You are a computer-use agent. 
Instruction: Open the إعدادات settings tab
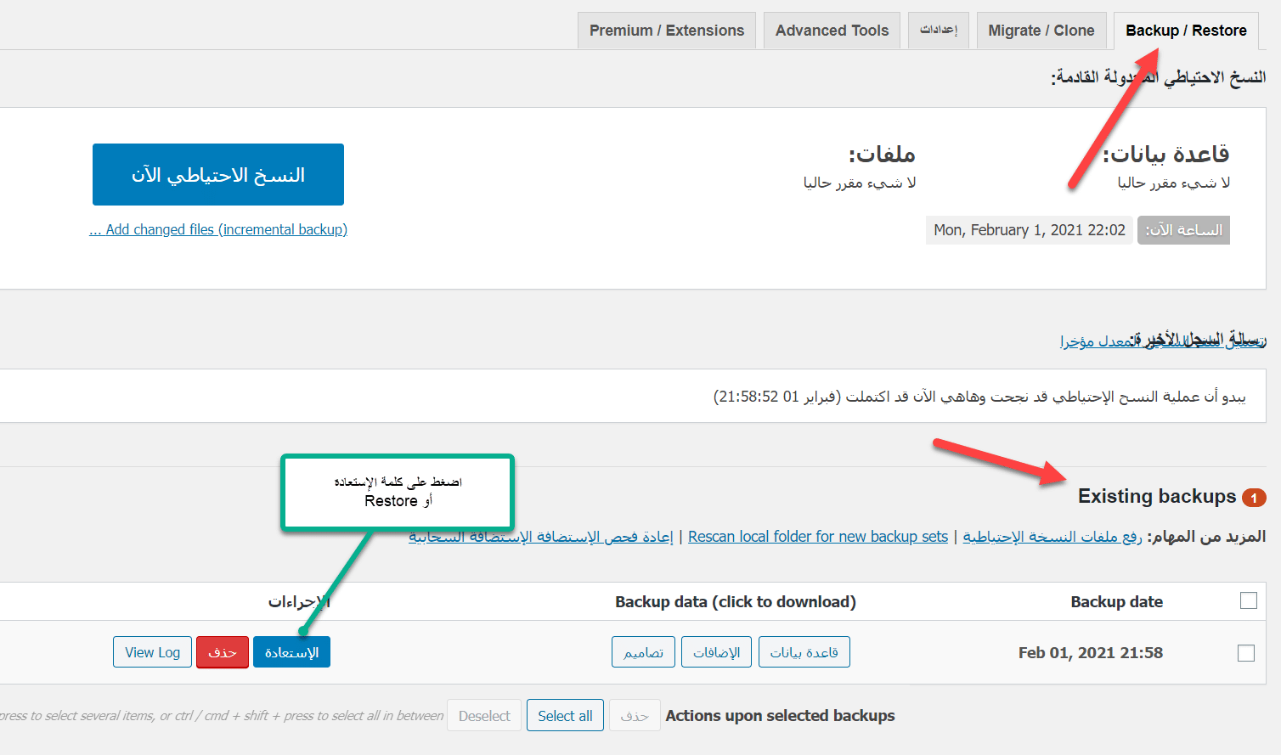pos(938,31)
